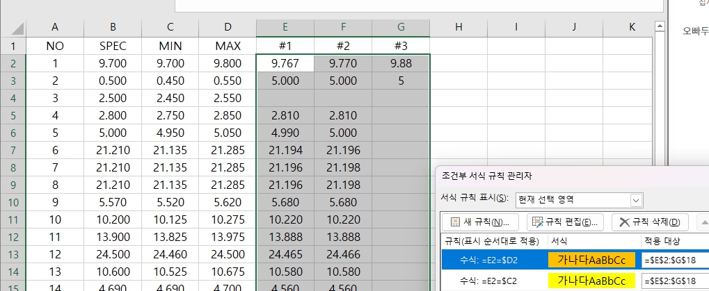Click cell C6 containing 4.950
709x291 pixels.
[170, 133]
